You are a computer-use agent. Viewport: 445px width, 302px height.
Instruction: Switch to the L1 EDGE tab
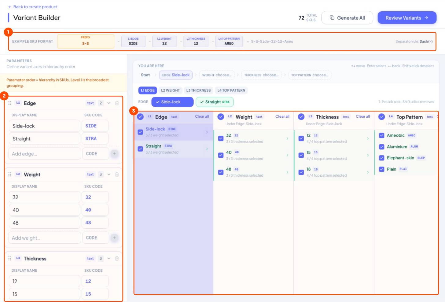click(x=148, y=90)
